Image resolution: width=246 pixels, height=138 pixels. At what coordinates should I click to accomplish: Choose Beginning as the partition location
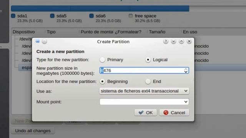pyautogui.click(x=102, y=82)
